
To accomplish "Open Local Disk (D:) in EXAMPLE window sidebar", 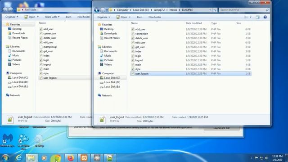I will pos(112,82).
